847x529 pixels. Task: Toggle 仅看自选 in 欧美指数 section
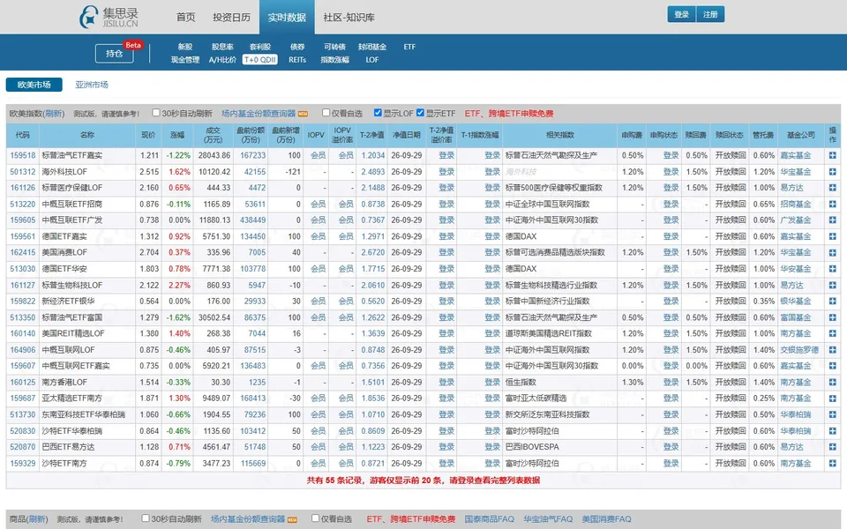tap(326, 113)
